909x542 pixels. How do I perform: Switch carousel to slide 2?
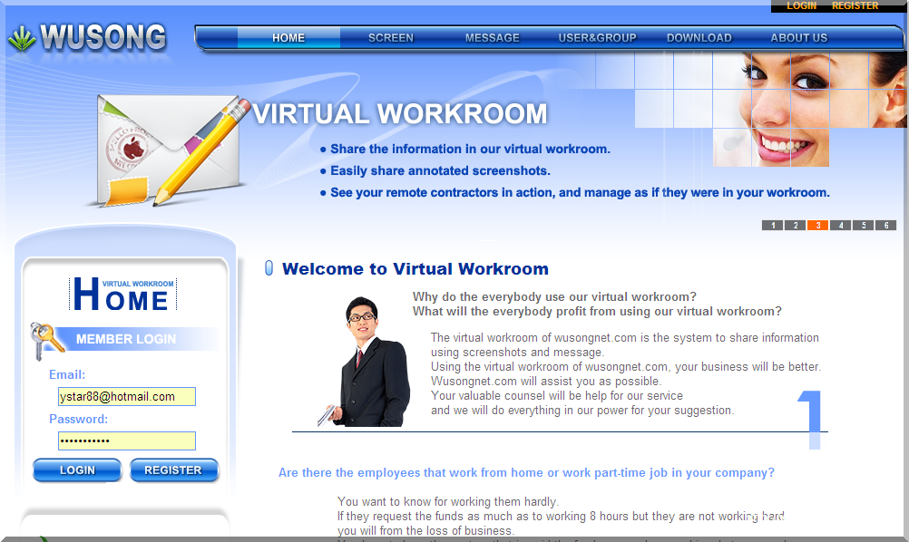click(795, 225)
